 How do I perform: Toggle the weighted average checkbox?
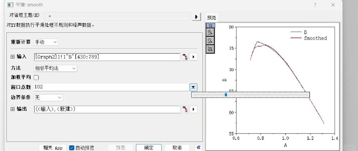point(36,77)
